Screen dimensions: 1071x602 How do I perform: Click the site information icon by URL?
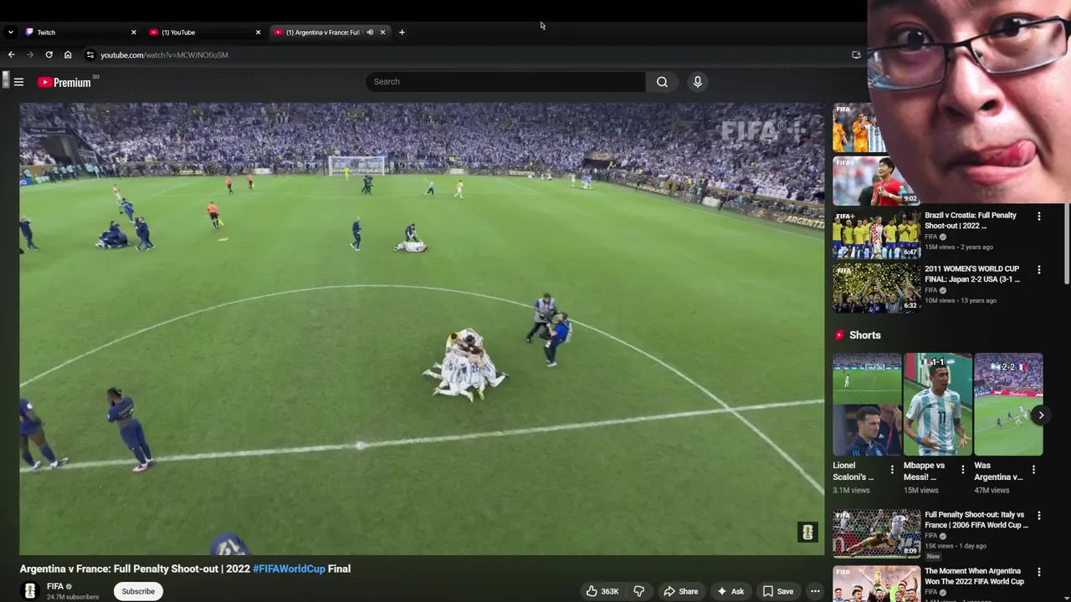(x=90, y=55)
